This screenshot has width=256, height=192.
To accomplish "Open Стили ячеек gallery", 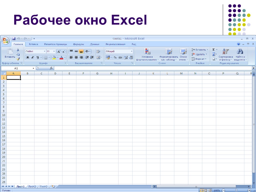I will 183,54.
